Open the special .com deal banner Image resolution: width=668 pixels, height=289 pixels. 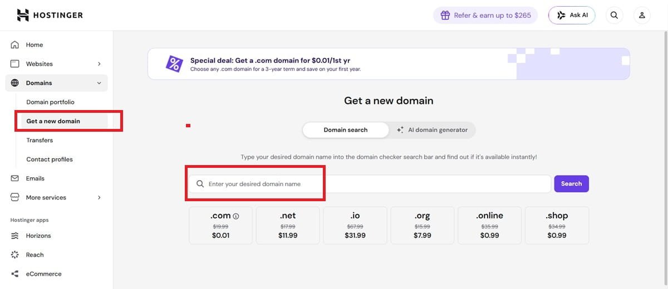pyautogui.click(x=389, y=64)
